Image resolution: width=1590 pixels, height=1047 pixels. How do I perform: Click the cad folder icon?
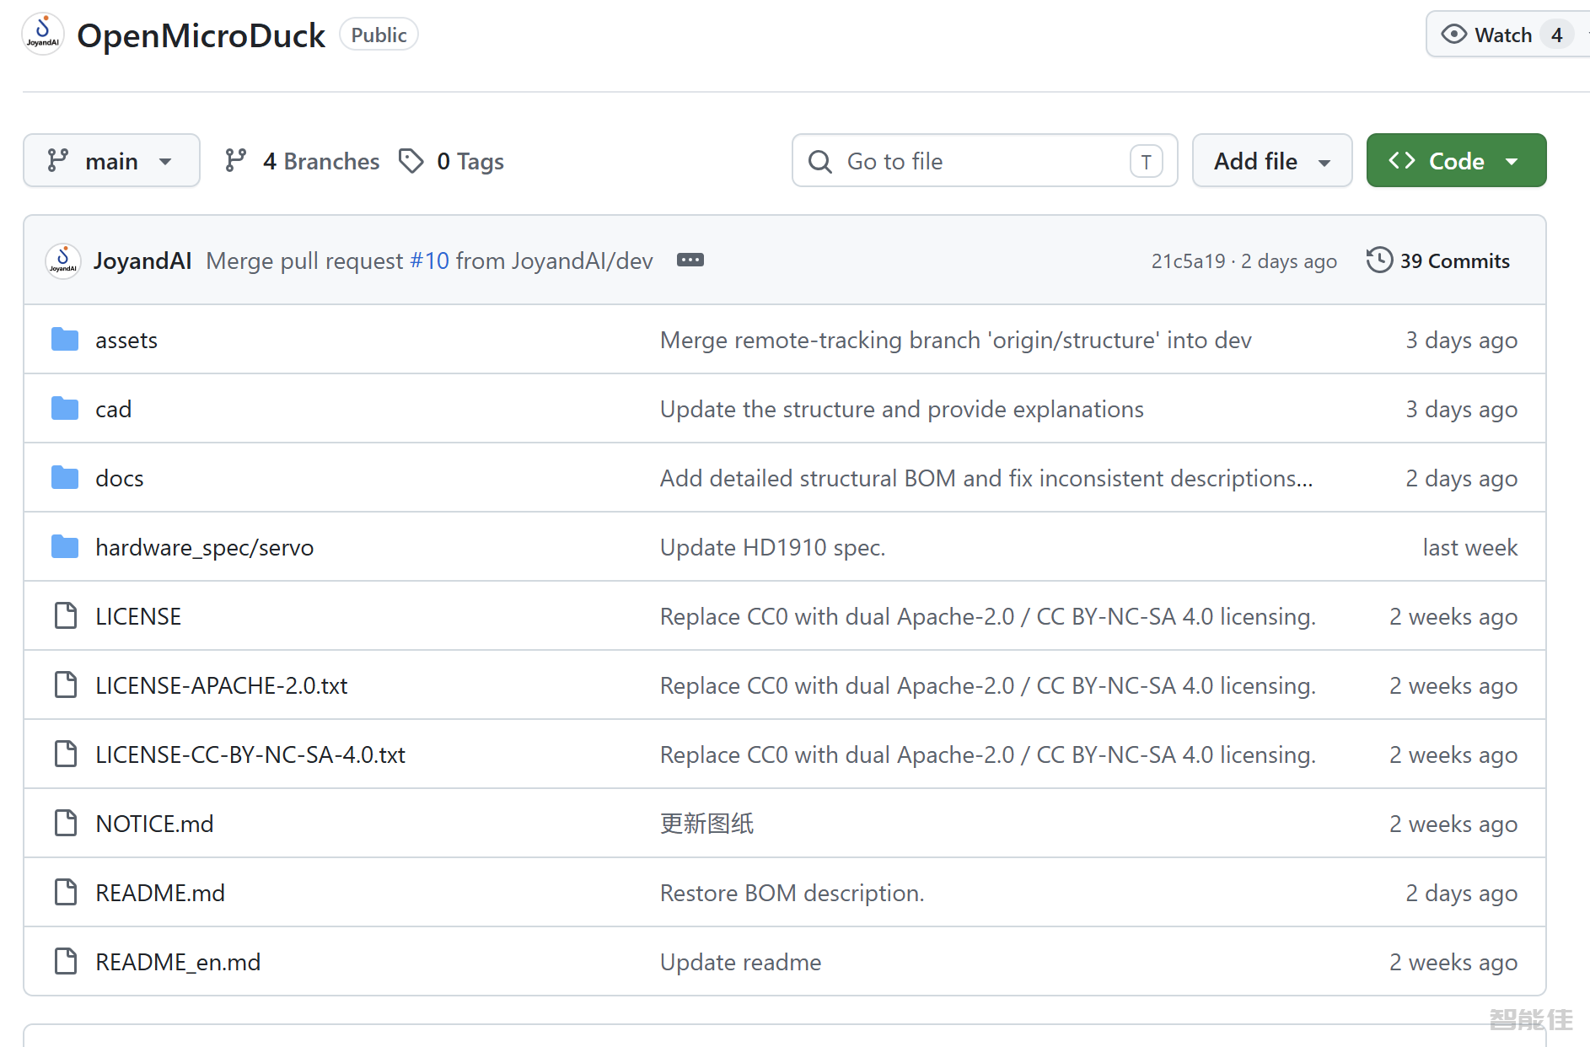[65, 409]
